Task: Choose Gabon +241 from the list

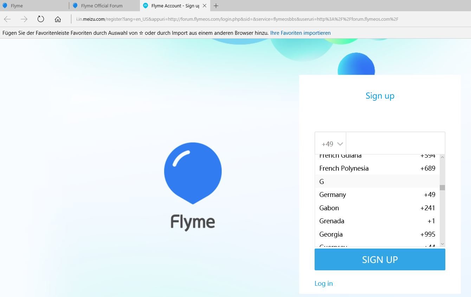Action: point(377,208)
